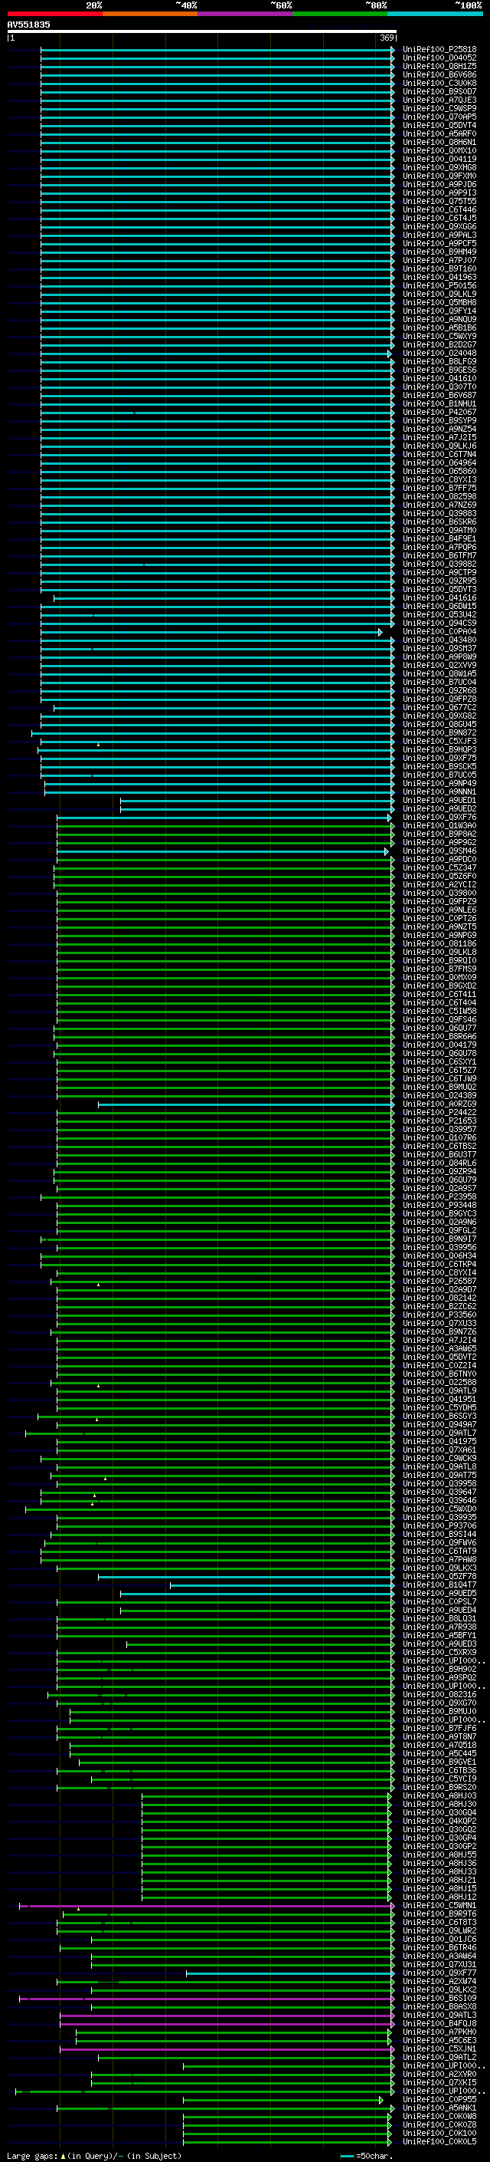Open hit UniRef100_O04052

pyautogui.click(x=439, y=58)
